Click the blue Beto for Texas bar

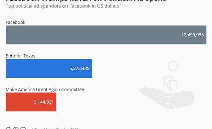click(x=49, y=68)
